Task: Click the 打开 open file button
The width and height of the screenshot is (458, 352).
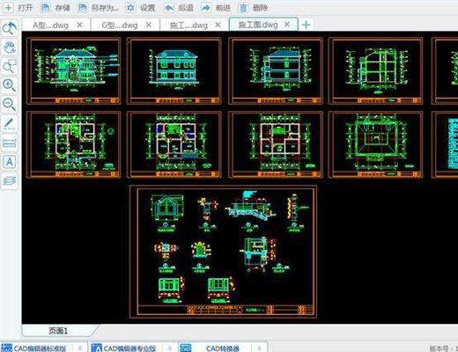Action: (18, 8)
